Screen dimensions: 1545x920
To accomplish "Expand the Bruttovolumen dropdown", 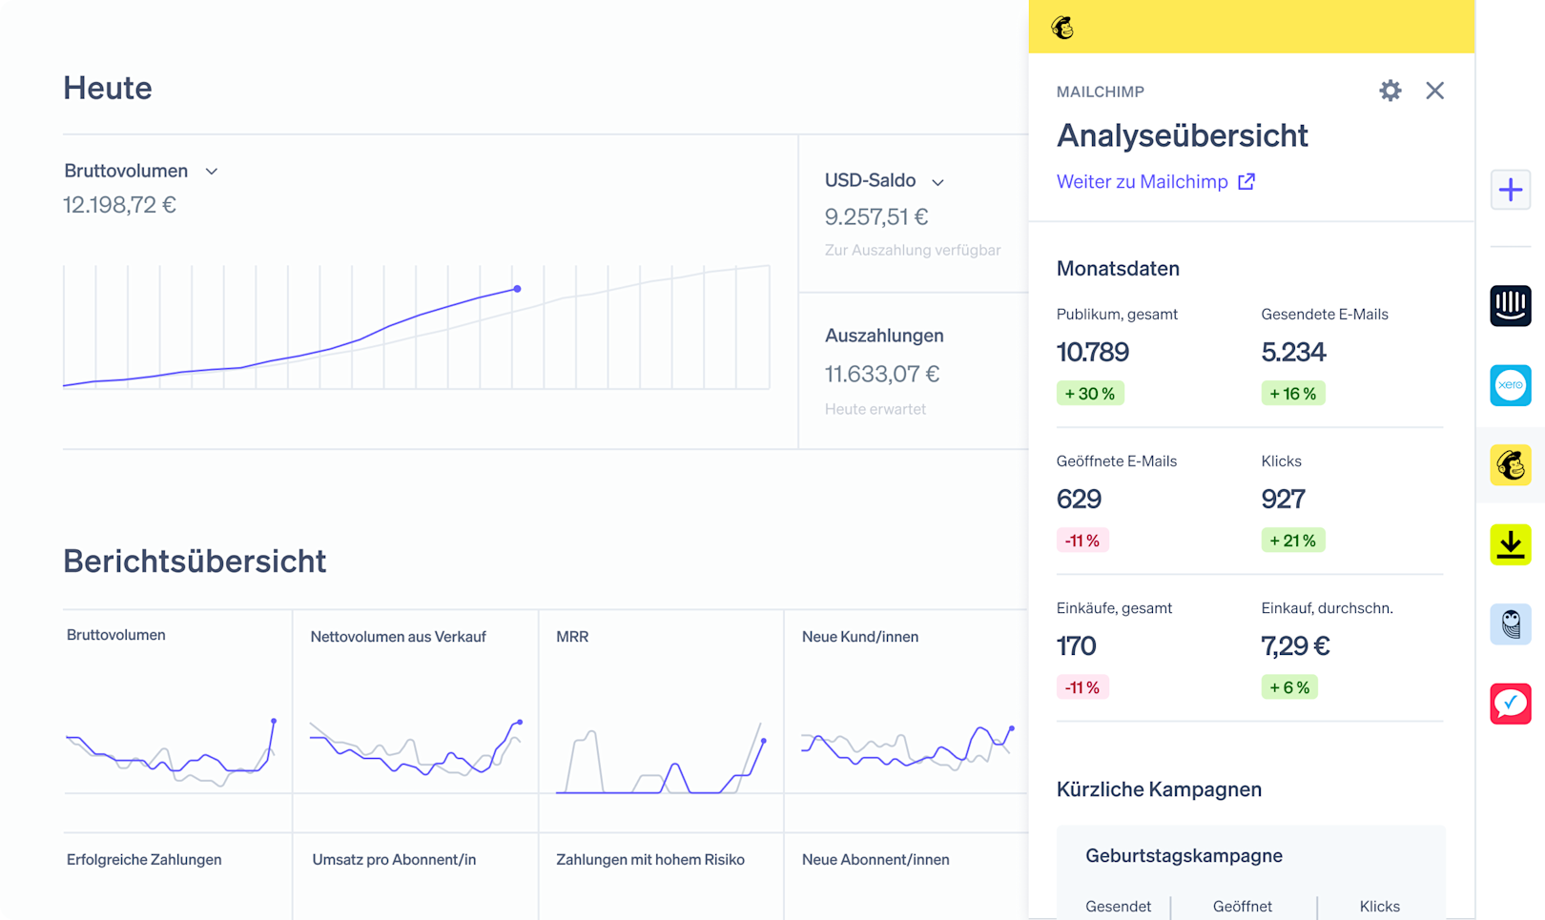I will point(212,172).
